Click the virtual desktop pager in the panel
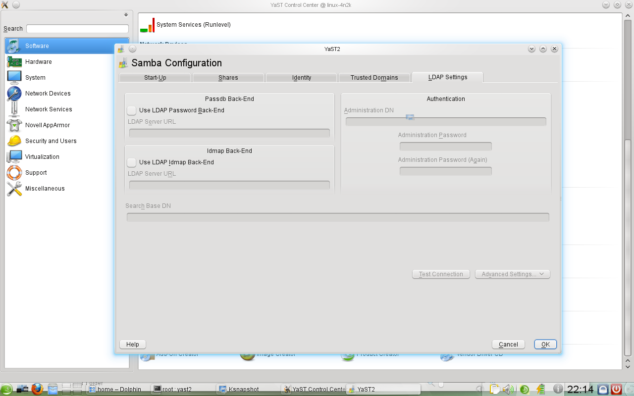Viewport: 634px width, 396px height. click(x=72, y=389)
